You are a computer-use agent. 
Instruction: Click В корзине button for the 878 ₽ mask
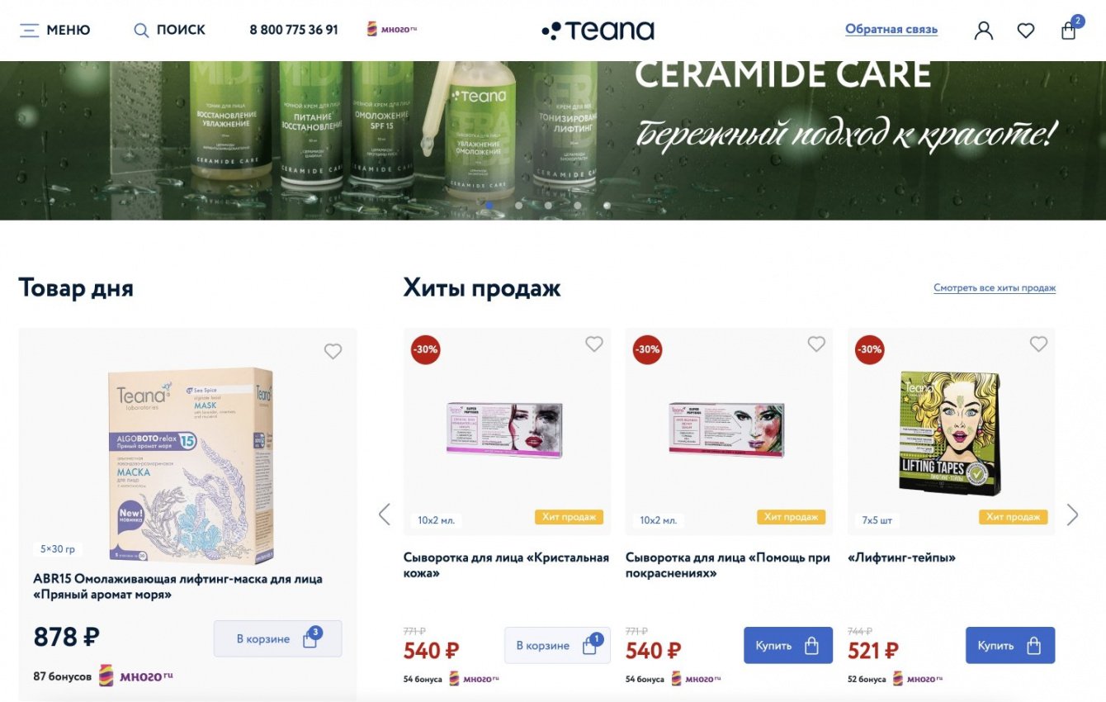[277, 638]
